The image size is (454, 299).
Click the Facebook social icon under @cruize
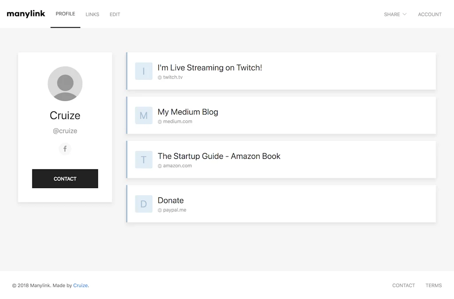coord(65,149)
